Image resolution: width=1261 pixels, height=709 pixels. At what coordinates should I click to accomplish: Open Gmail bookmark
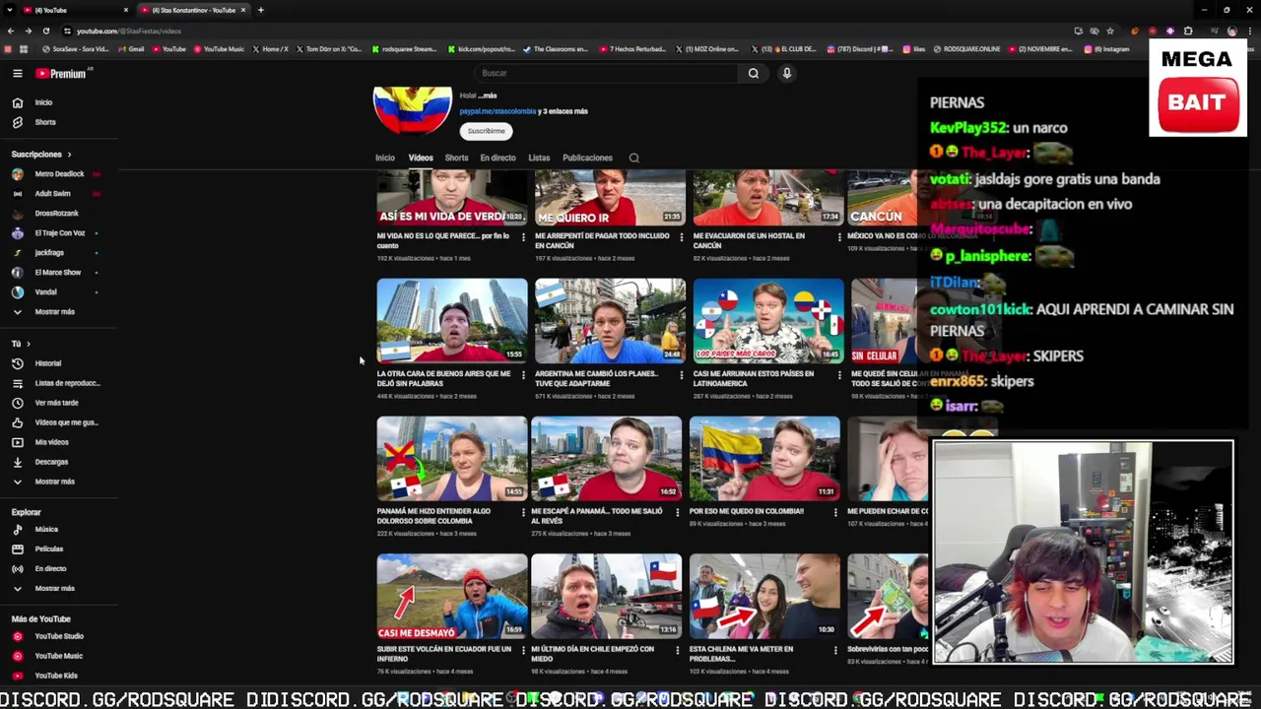132,49
